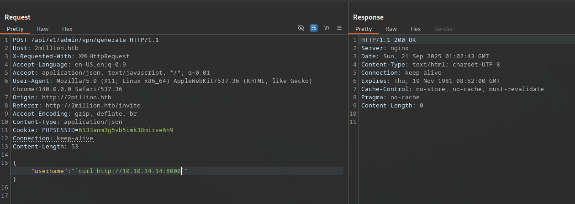Open the Response Hex tab

tap(416, 29)
